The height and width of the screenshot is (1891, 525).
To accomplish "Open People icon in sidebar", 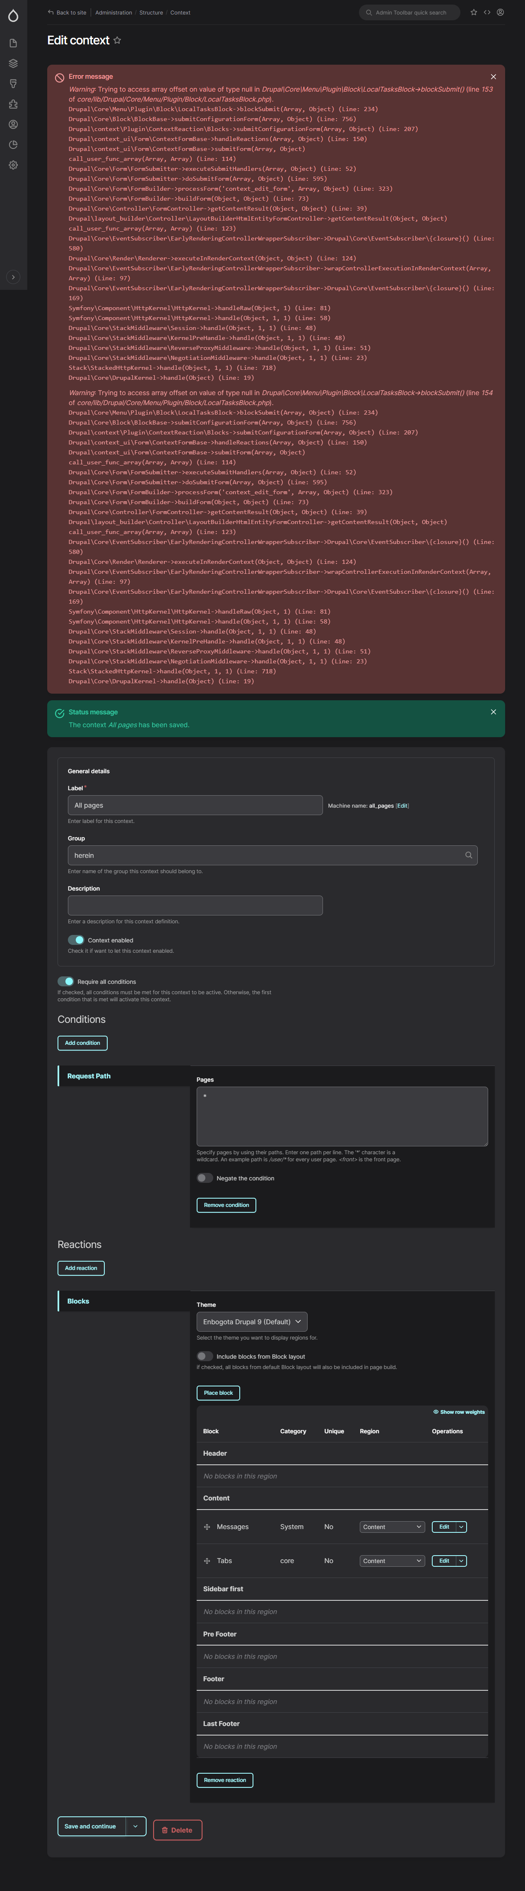I will [x=13, y=125].
